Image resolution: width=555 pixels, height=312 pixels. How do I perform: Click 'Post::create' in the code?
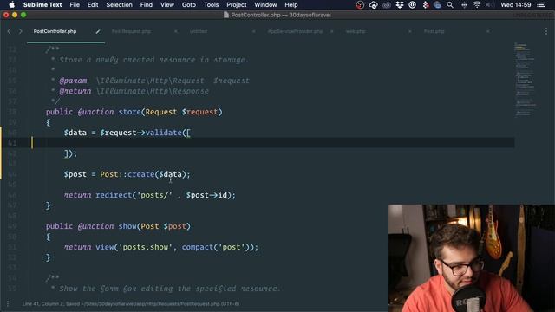coord(127,174)
